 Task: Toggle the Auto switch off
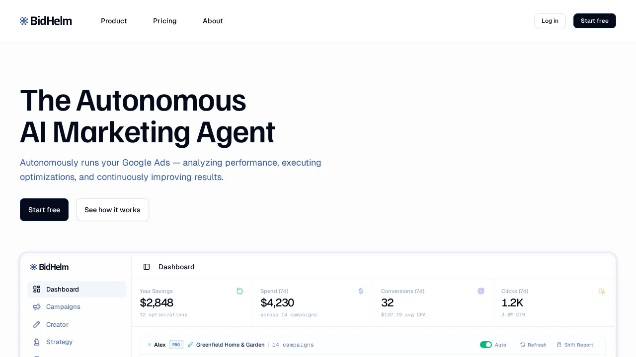click(485, 345)
